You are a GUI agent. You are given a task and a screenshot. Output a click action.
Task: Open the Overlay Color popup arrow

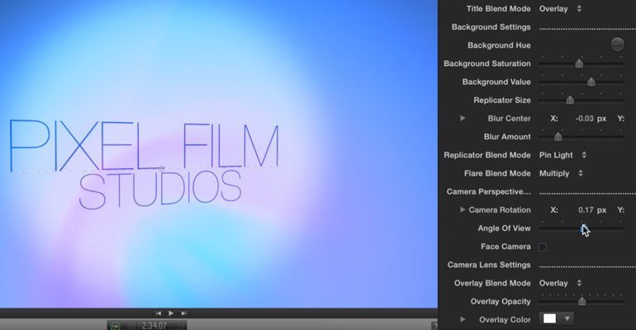(567, 318)
